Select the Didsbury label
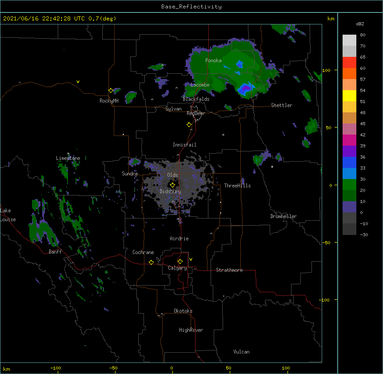 171,191
